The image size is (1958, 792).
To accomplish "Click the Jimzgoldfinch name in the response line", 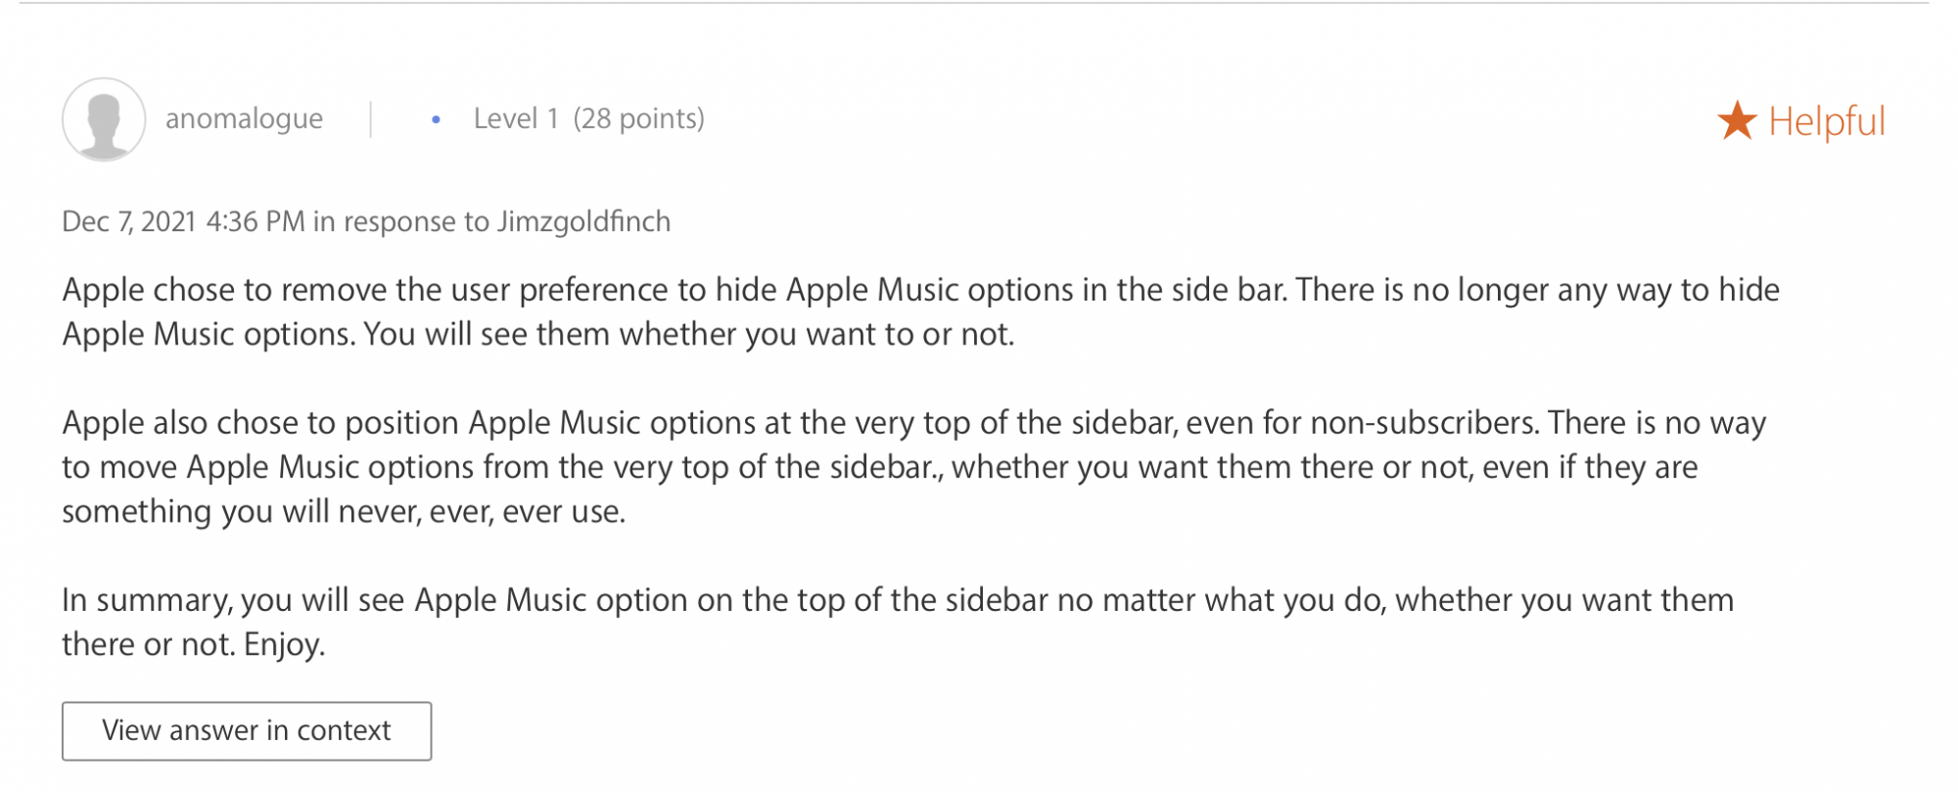I will coord(583,221).
